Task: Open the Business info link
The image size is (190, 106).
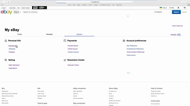Action: pyautogui.click(x=13, y=46)
